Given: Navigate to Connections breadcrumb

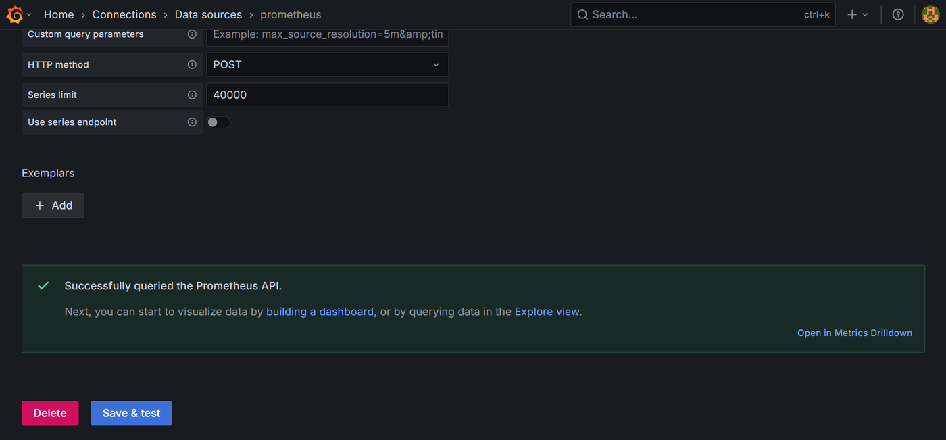Looking at the screenshot, I should point(124,14).
